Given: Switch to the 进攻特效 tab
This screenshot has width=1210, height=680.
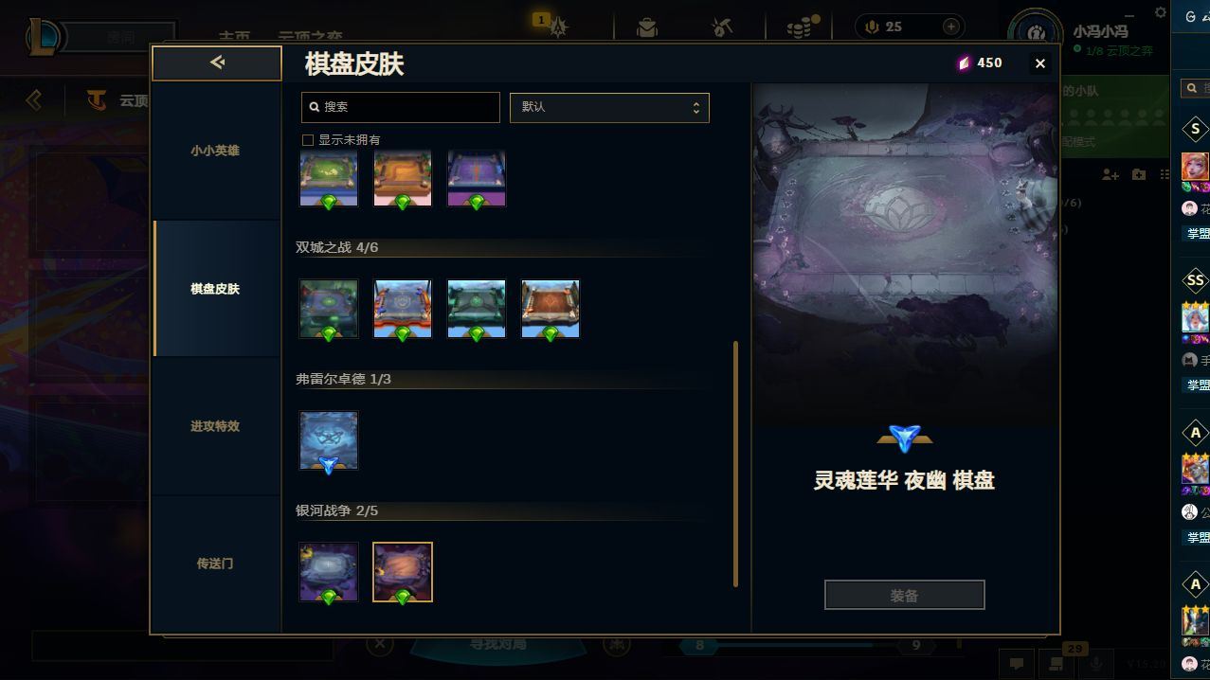Looking at the screenshot, I should click(215, 426).
